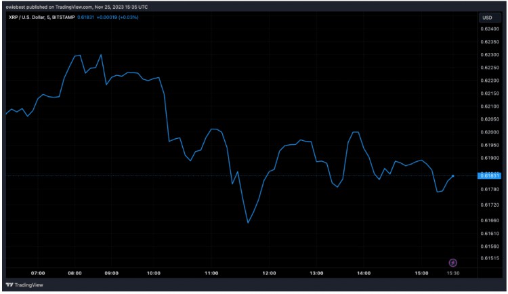Click the XRP / U.S. Dollar symbol title
This screenshot has height=294, width=508.
tap(42, 17)
